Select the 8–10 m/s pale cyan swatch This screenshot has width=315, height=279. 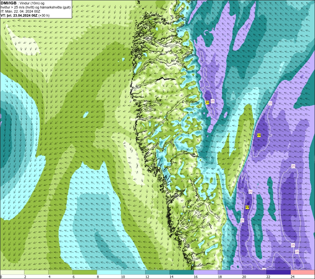[x=109, y=272]
